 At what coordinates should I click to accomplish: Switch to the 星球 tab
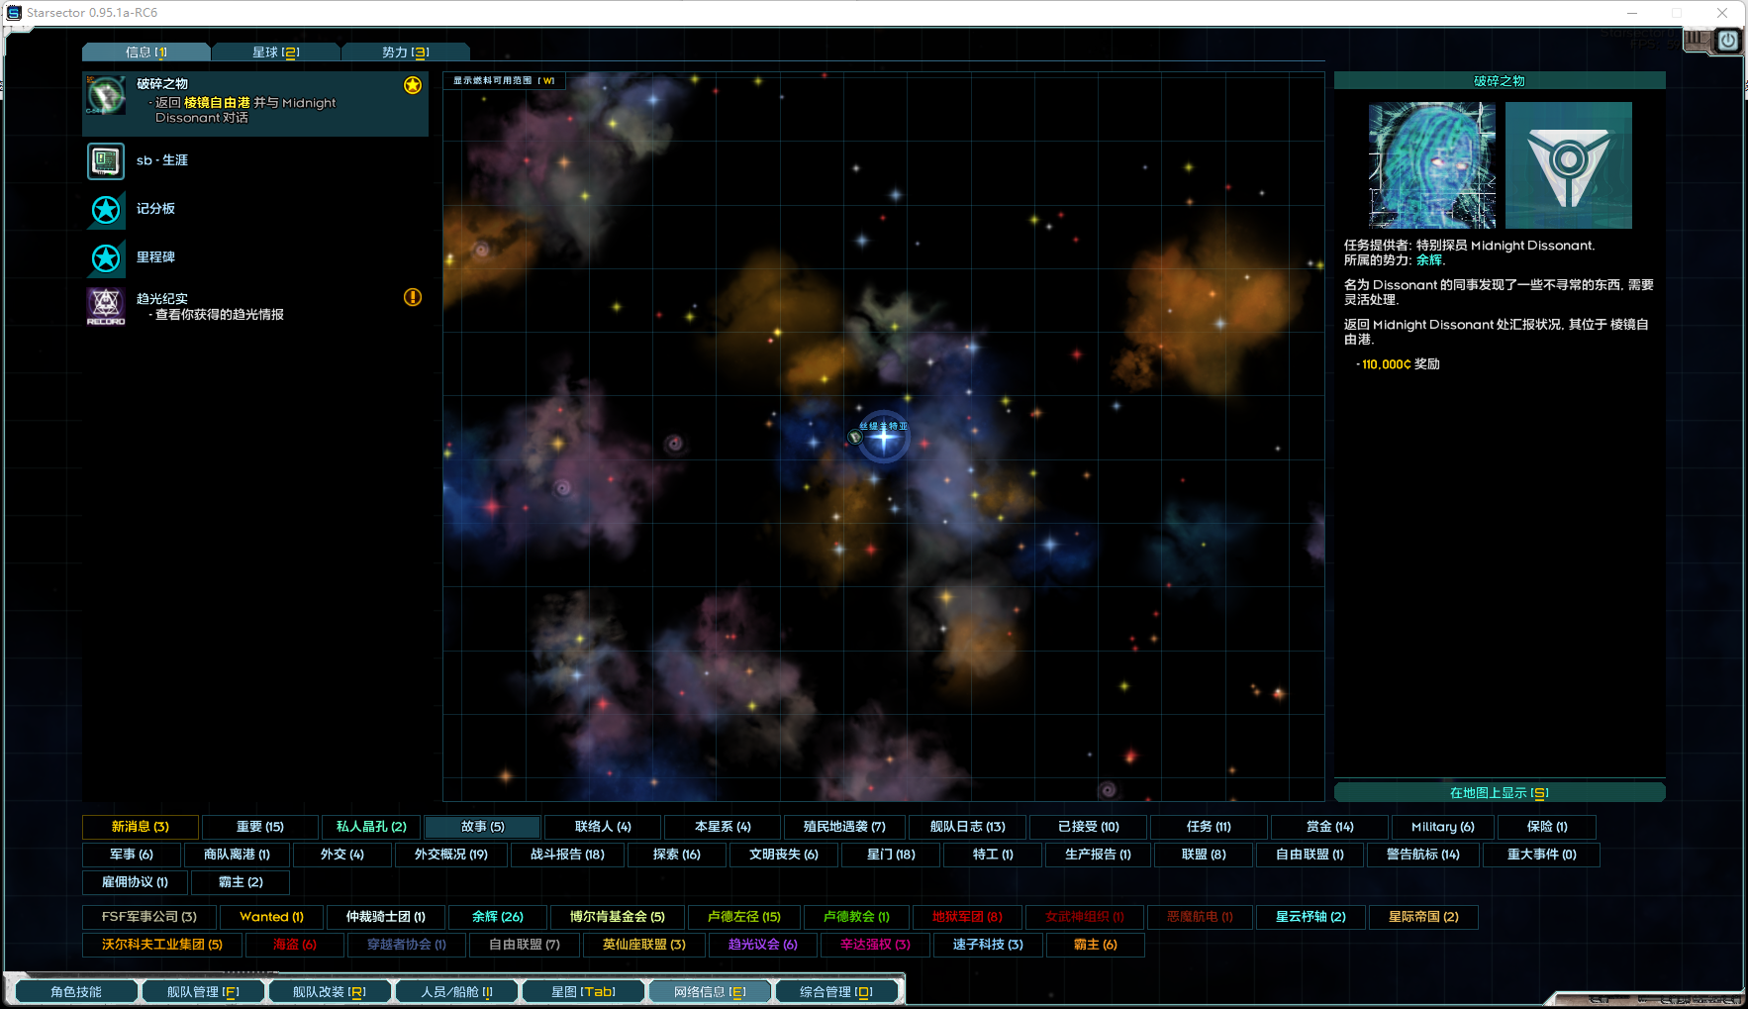point(275,52)
